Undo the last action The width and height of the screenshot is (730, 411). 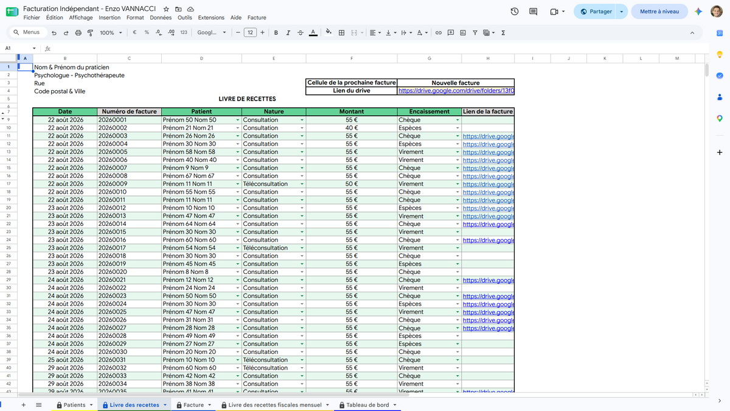[x=55, y=33]
